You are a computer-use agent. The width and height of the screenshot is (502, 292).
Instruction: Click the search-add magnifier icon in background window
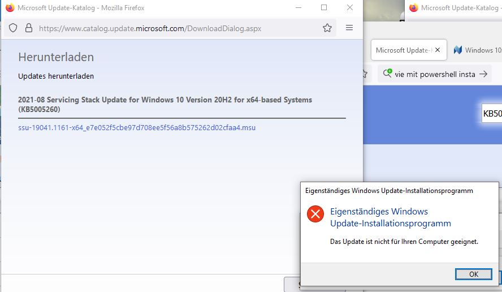tap(387, 73)
